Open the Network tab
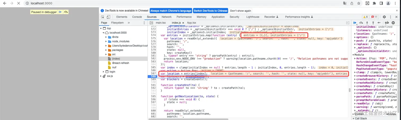The height and width of the screenshot is (120, 401). click(x=167, y=17)
